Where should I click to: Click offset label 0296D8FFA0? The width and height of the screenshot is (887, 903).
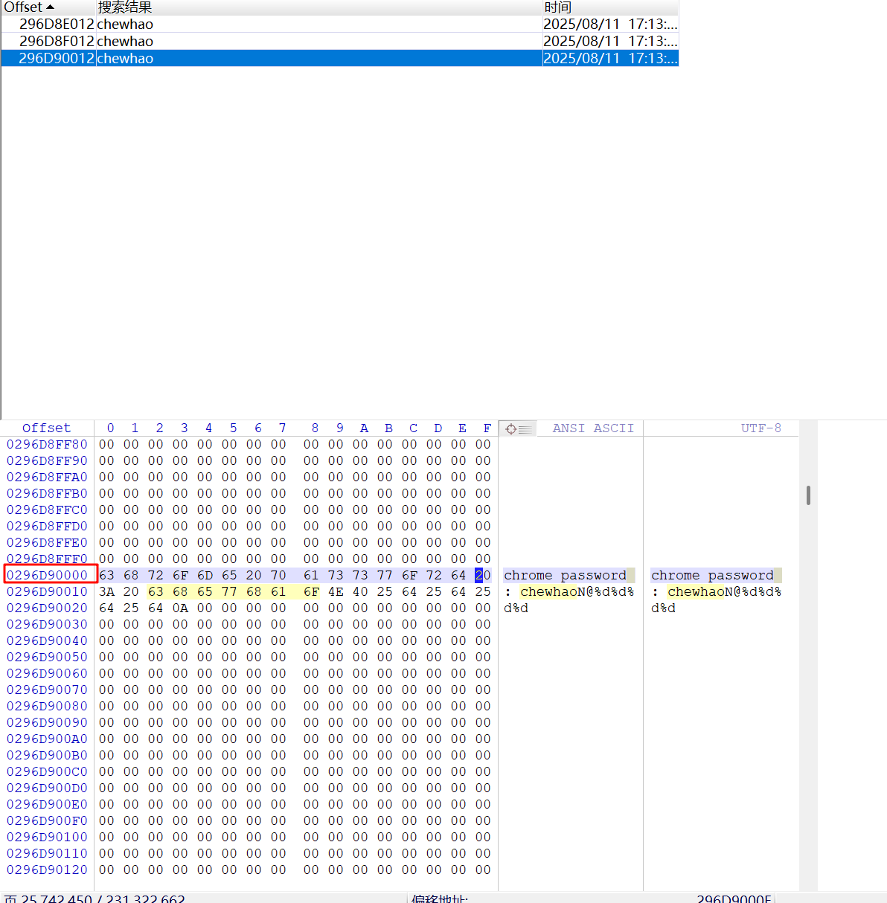[47, 477]
